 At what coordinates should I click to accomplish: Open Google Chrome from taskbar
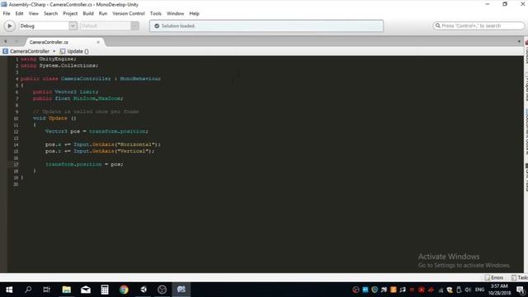124,290
